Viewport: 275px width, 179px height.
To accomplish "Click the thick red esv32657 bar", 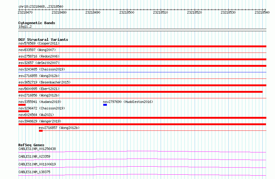I will (x=142, y=66).
